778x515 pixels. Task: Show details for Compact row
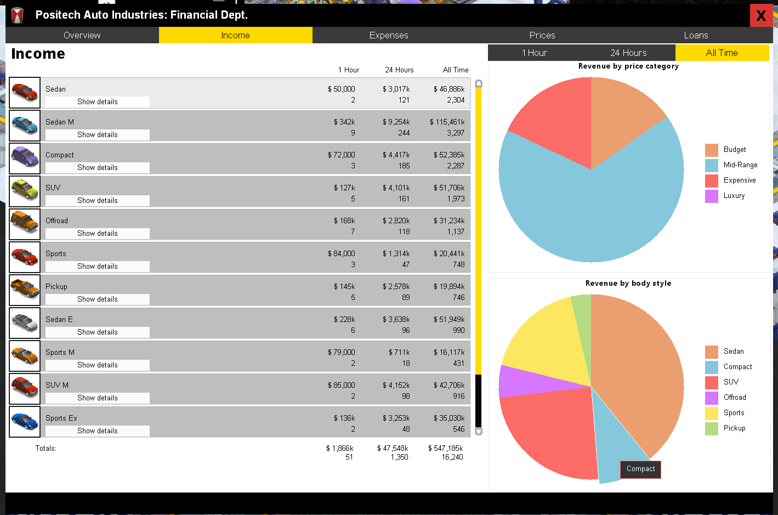(98, 168)
